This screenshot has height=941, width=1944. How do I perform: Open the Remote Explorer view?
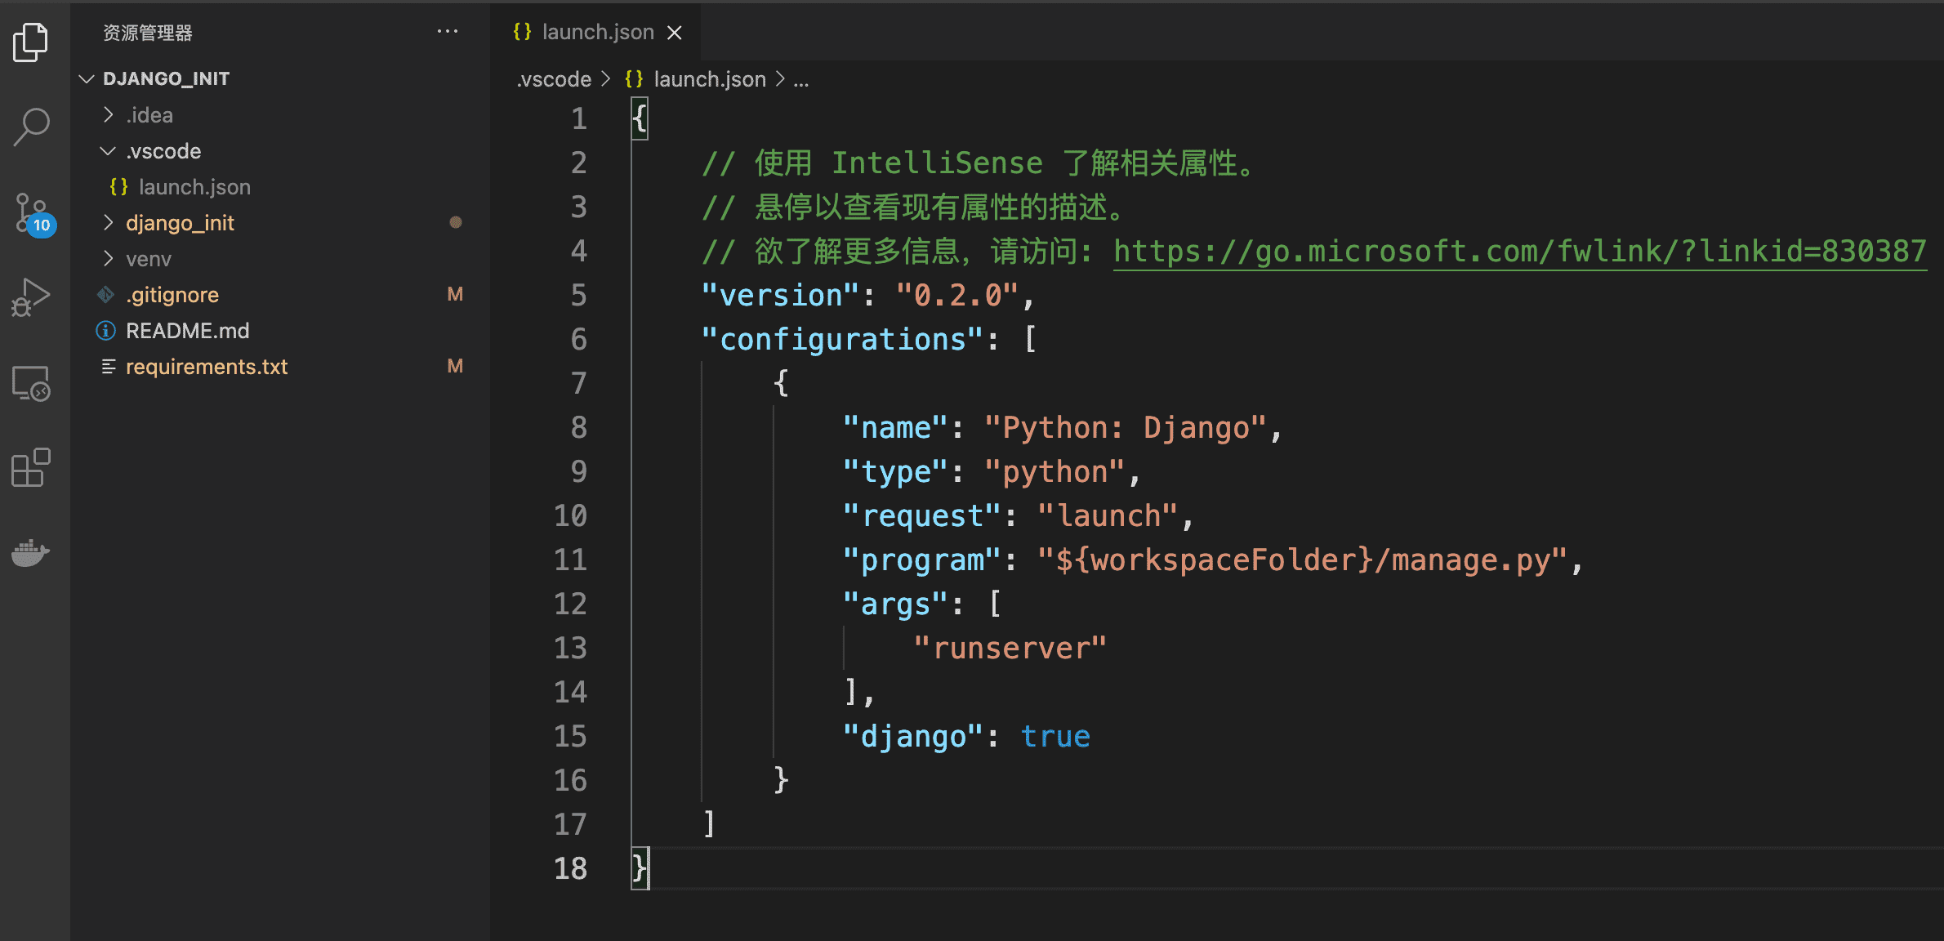pos(31,383)
